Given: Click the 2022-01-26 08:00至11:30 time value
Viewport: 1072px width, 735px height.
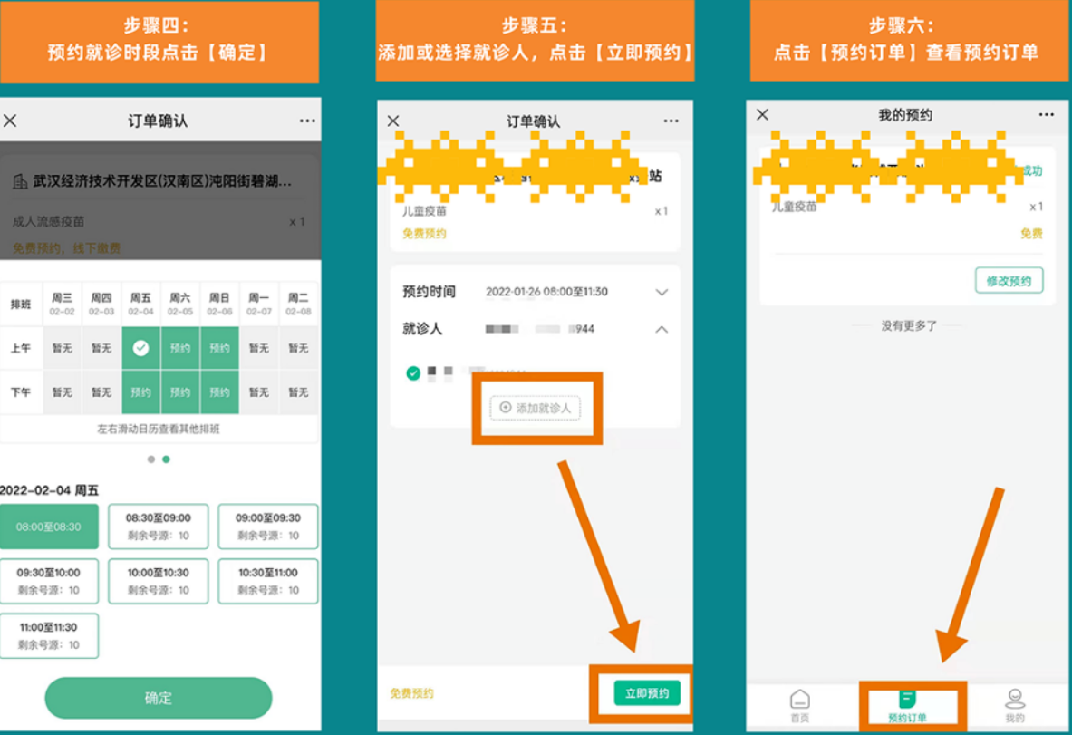Looking at the screenshot, I should [547, 292].
